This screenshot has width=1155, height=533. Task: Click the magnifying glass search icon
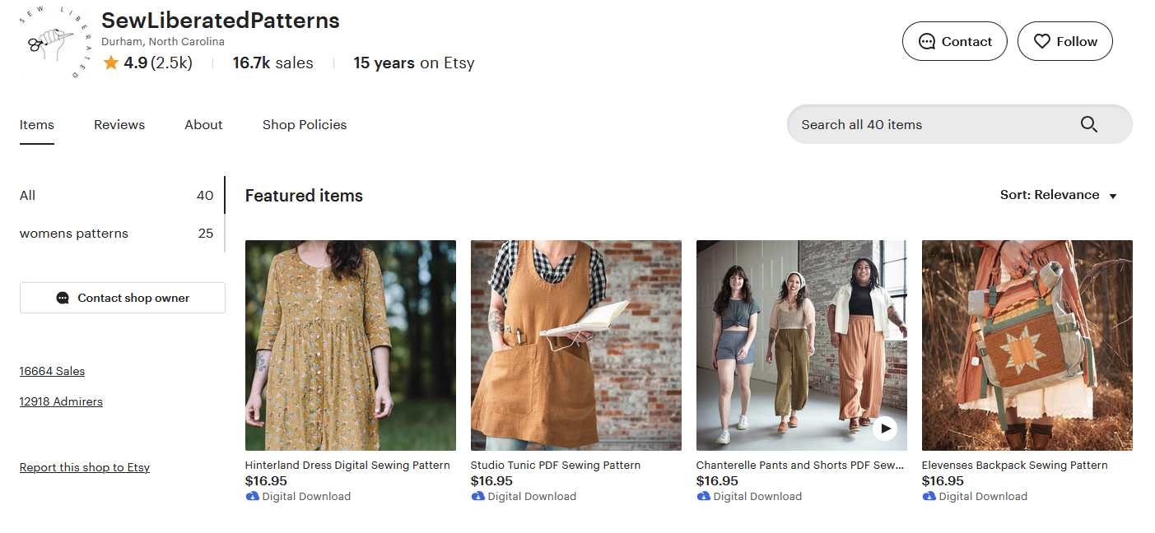[1088, 124]
